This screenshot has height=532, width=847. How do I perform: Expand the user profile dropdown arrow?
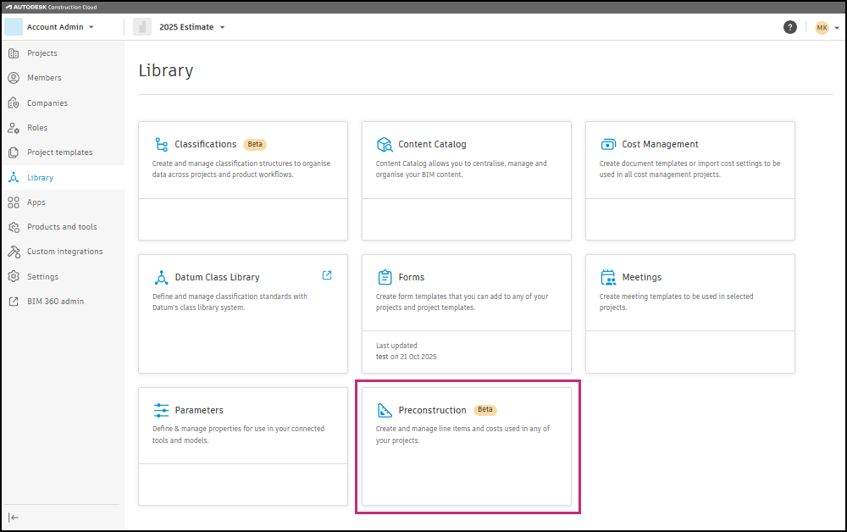tap(837, 28)
